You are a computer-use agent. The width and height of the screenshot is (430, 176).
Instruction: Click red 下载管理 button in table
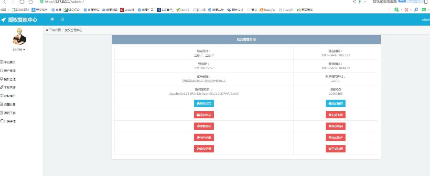point(336,149)
